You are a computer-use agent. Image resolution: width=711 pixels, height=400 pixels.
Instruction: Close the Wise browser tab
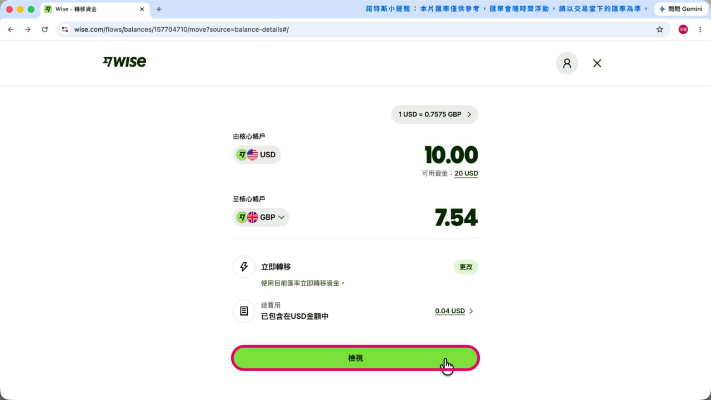(142, 9)
